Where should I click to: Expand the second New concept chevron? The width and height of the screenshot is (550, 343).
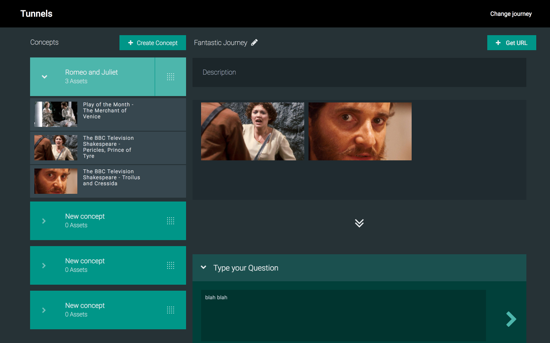[x=44, y=265]
